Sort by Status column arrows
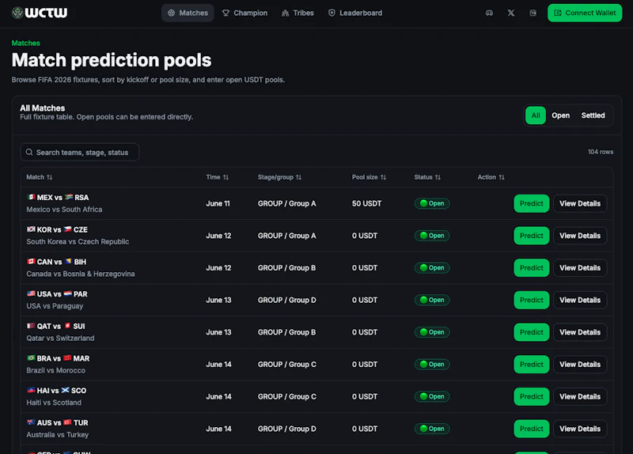This screenshot has width=633, height=454. click(x=438, y=177)
